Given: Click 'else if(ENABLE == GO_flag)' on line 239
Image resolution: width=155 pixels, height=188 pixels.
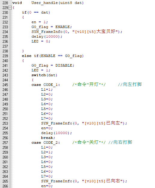Looking at the screenshot, I should pyautogui.click(x=53, y=56).
